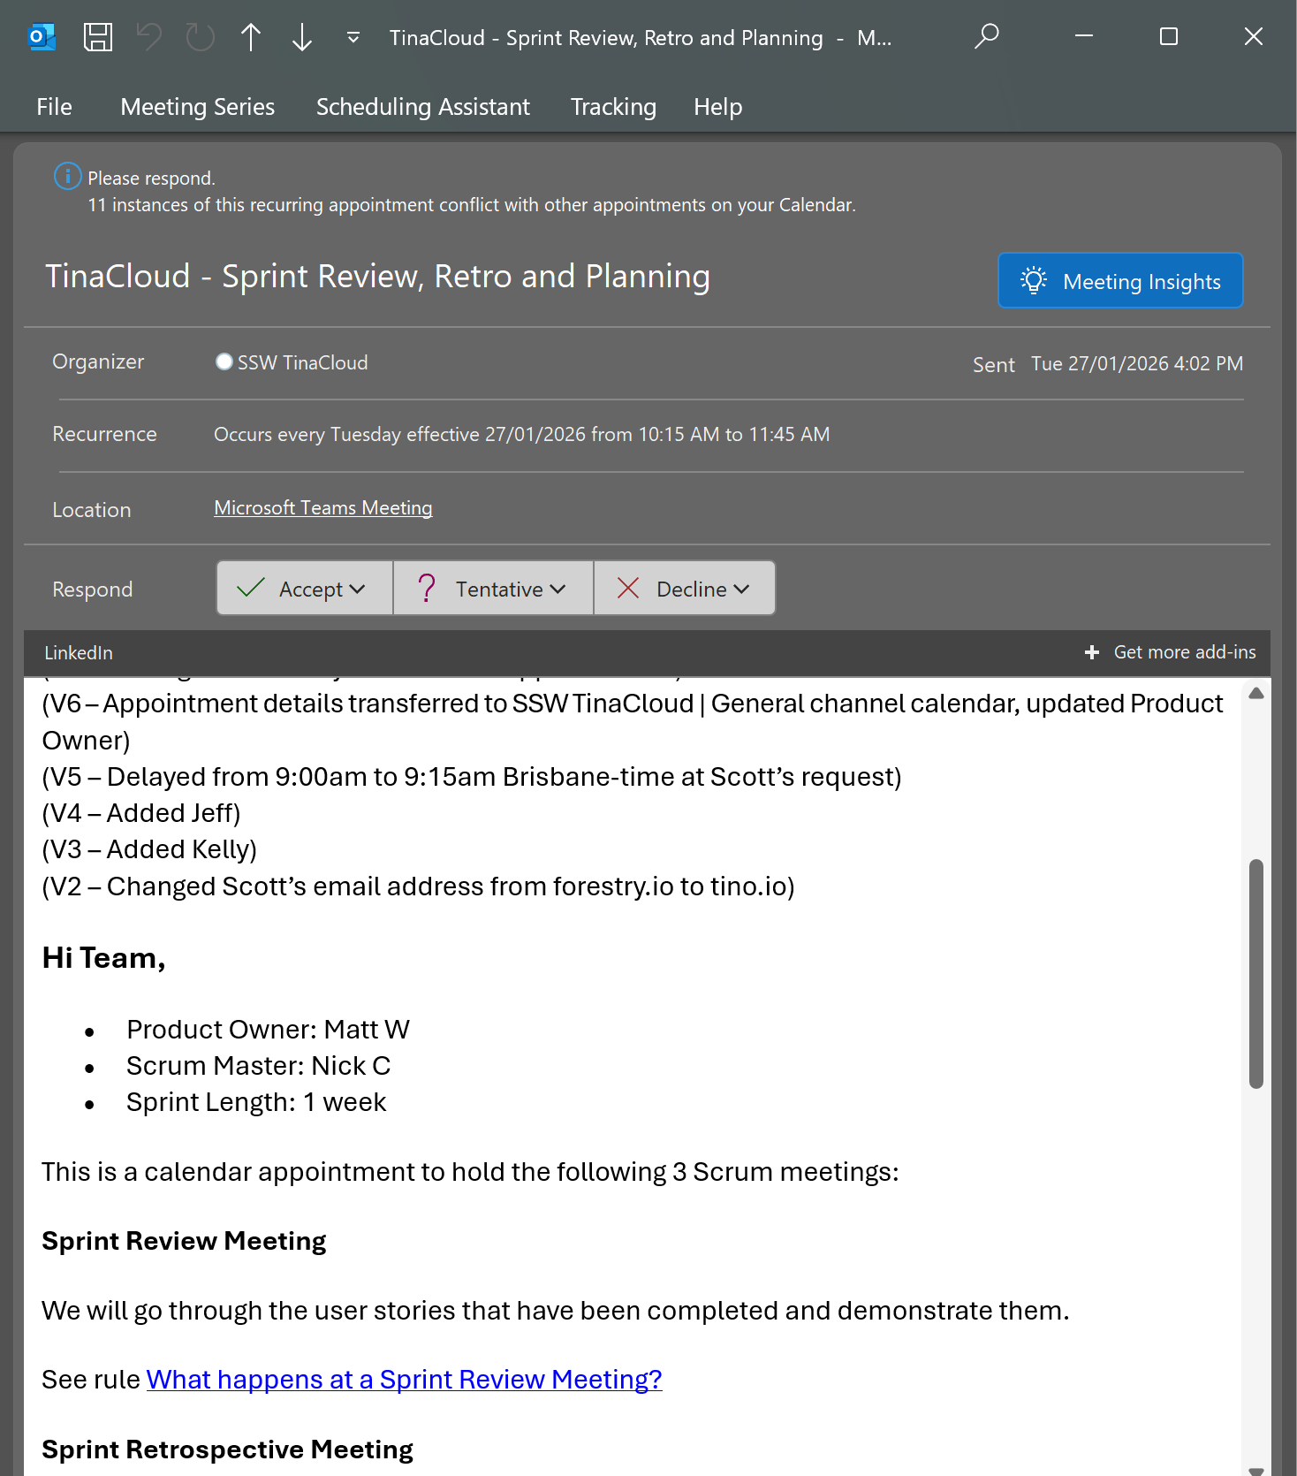Open the Microsoft Teams Meeting link
Screen dimensions: 1297x1476
click(x=322, y=508)
